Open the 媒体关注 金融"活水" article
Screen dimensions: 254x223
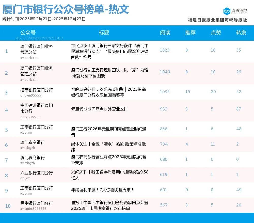click(x=108, y=145)
